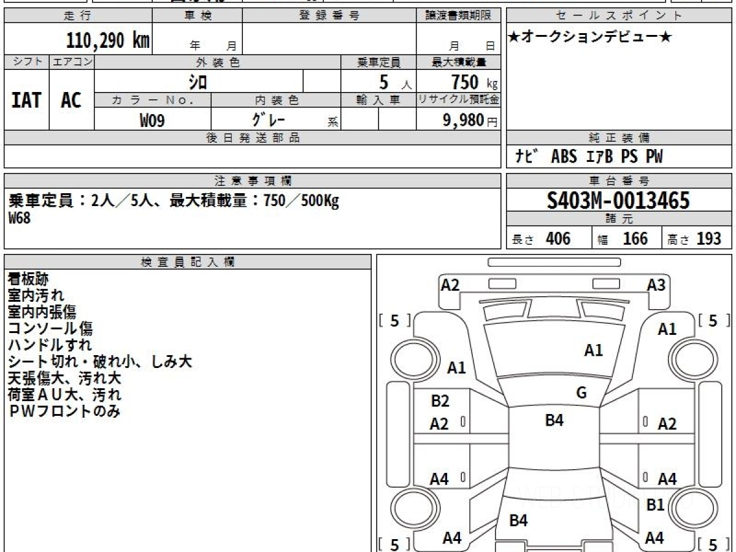Select the A1 mark on the hood
The width and height of the screenshot is (736, 552).
tap(593, 350)
